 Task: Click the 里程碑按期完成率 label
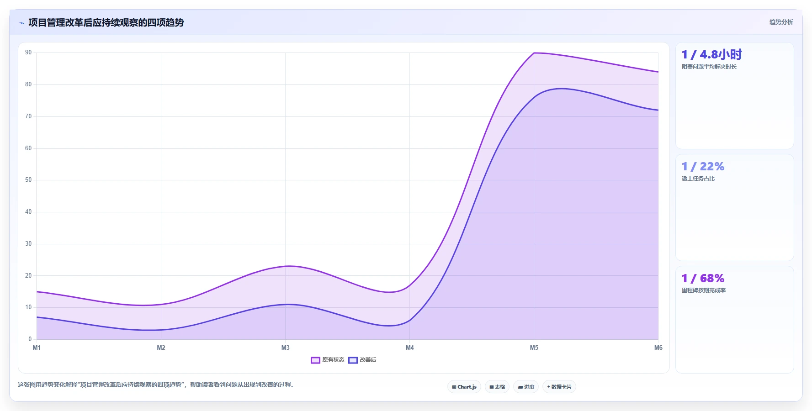coord(704,290)
